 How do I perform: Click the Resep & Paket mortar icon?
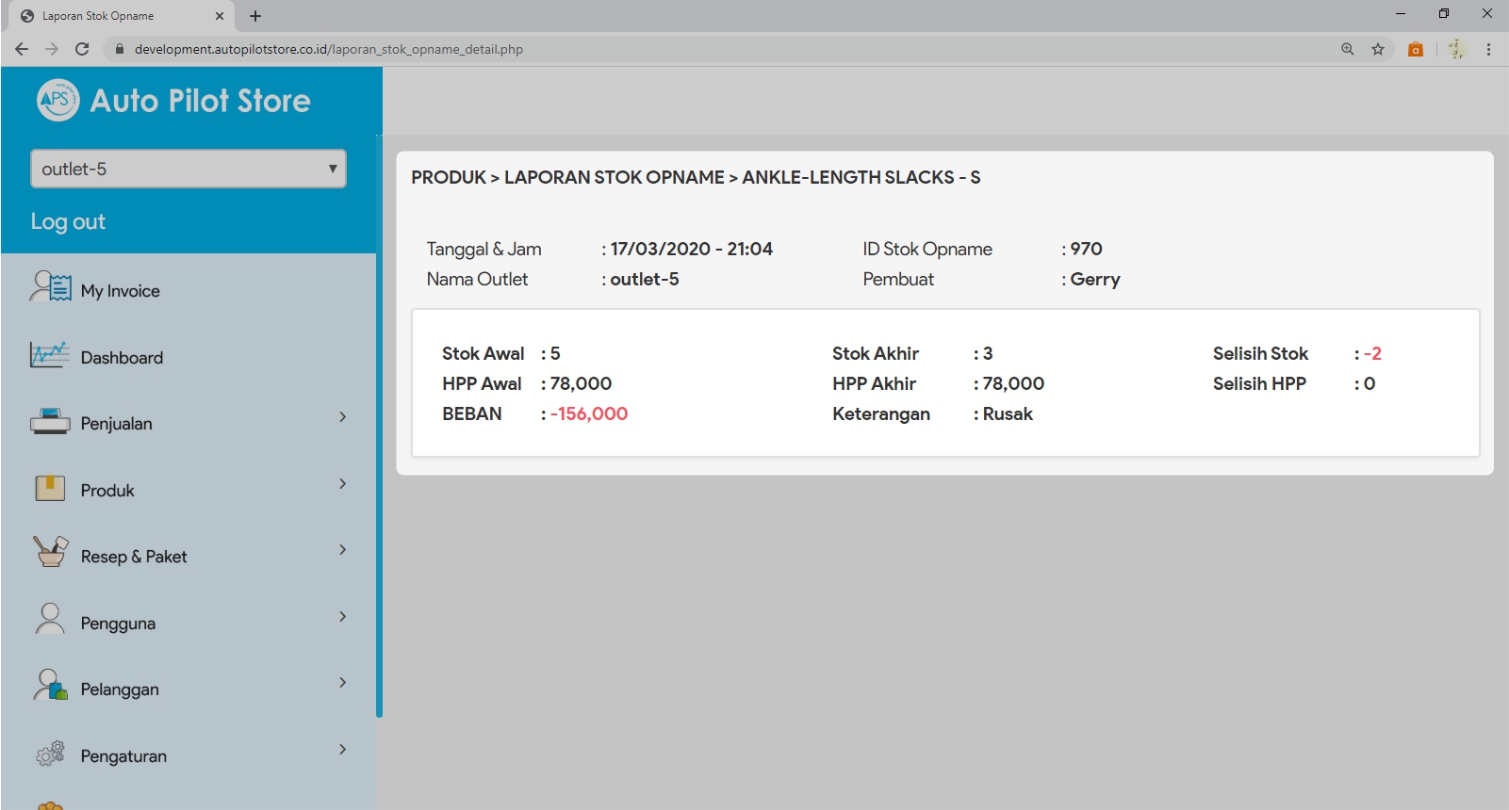[x=50, y=552]
